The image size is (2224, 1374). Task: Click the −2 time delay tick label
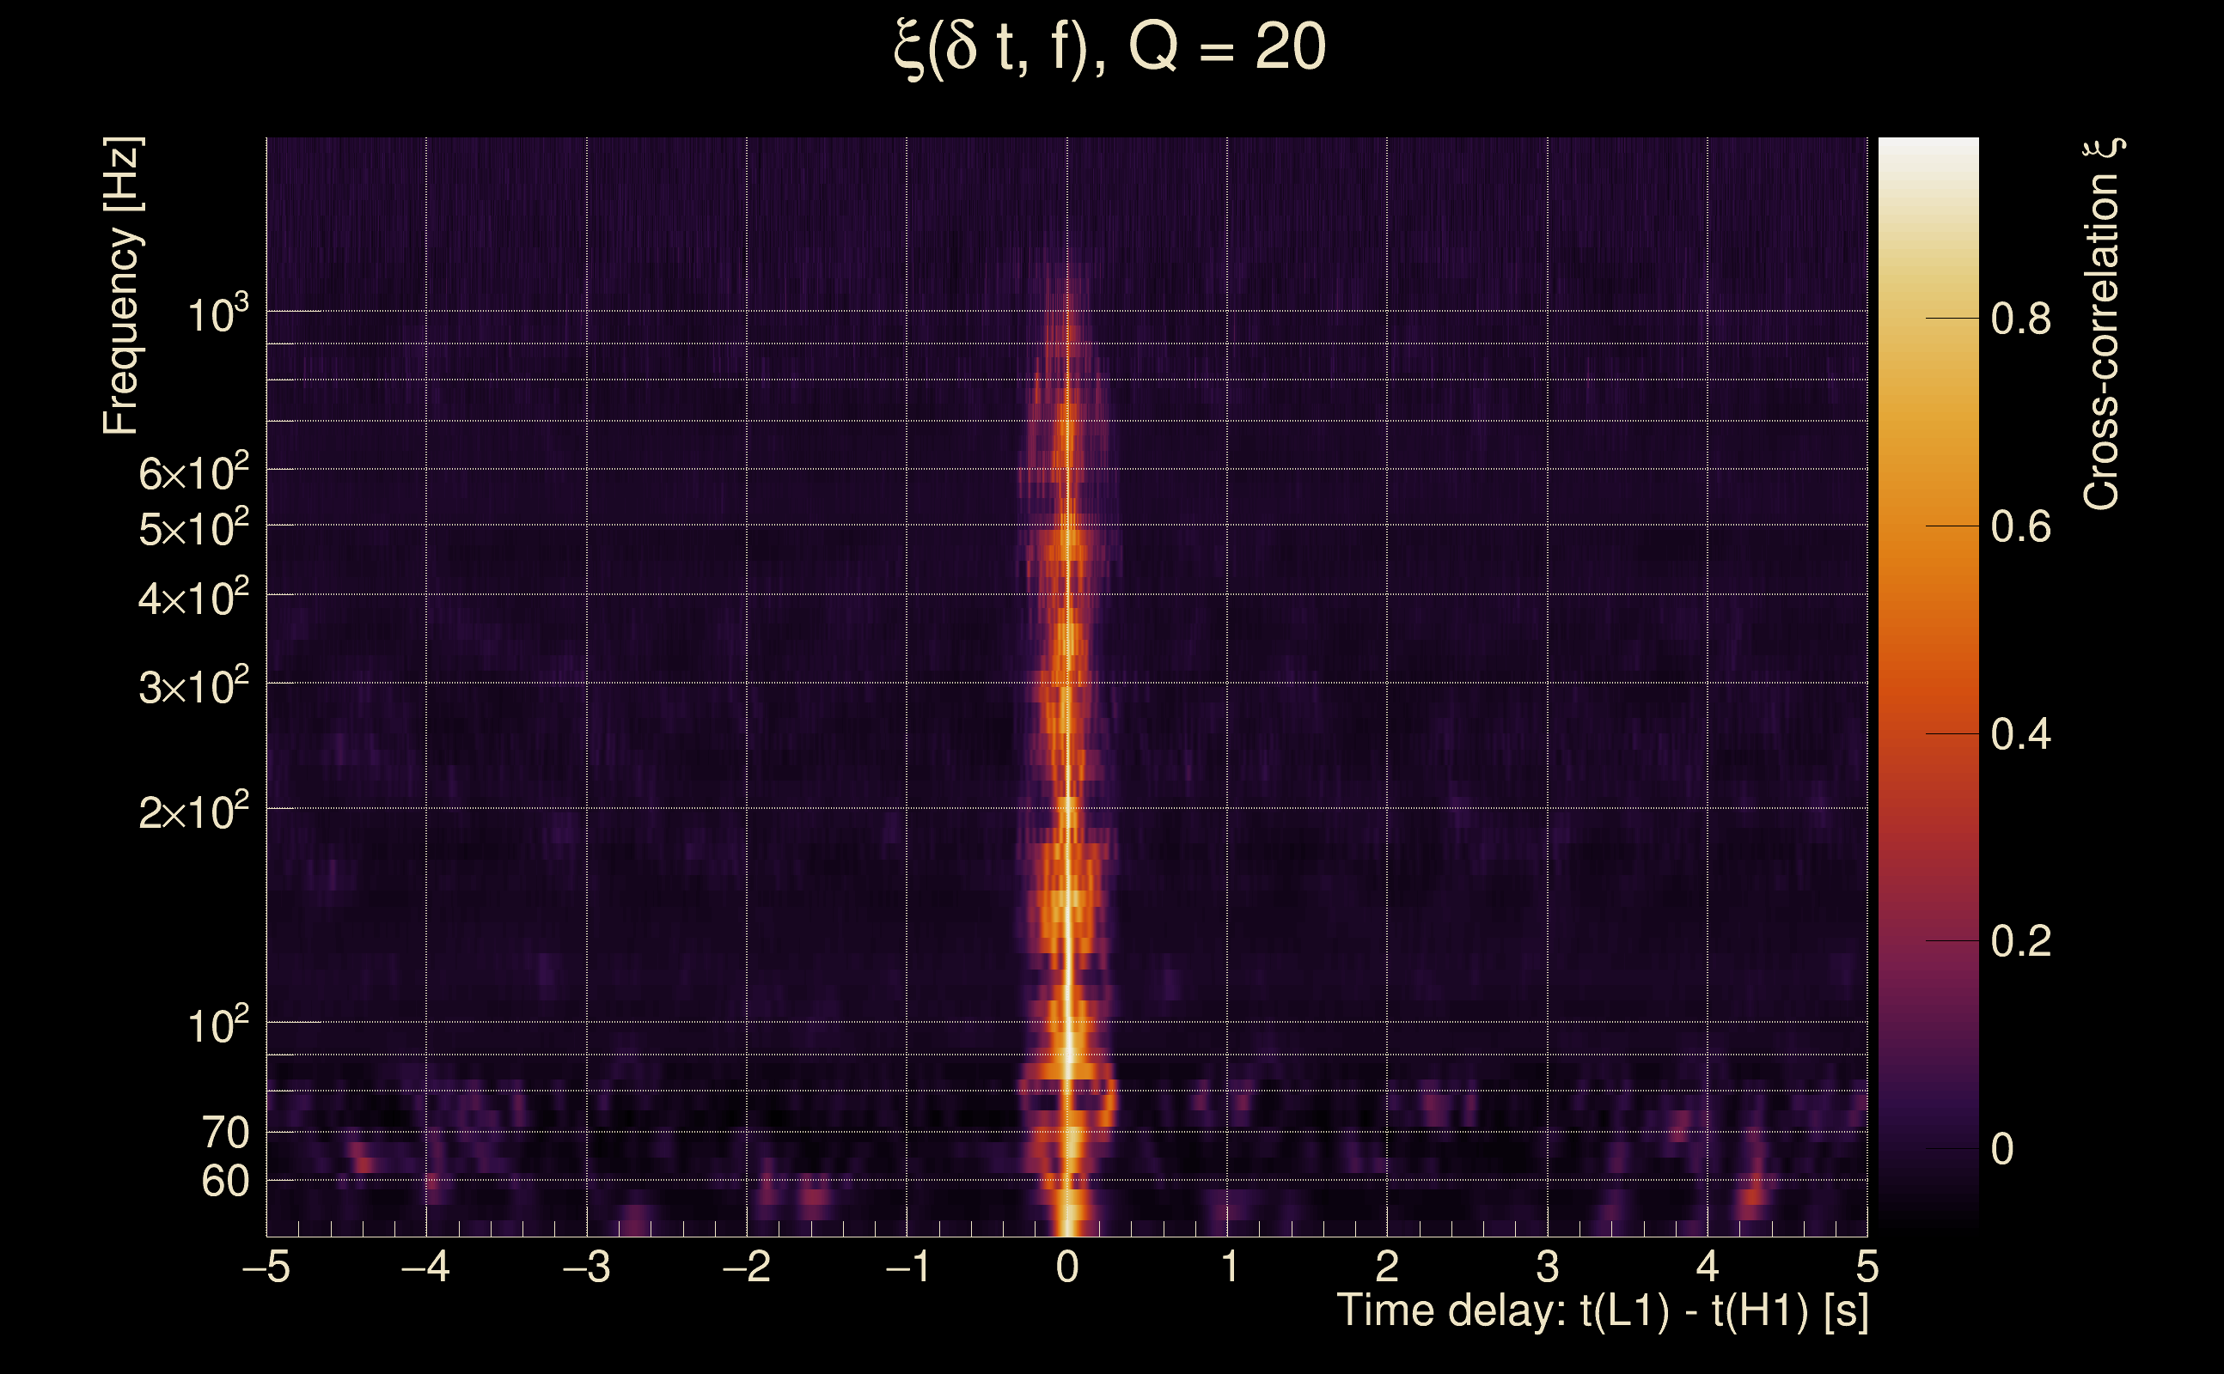pyautogui.click(x=746, y=1267)
